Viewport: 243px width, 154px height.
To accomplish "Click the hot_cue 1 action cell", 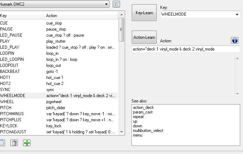I will pyautogui.click(x=55, y=78).
